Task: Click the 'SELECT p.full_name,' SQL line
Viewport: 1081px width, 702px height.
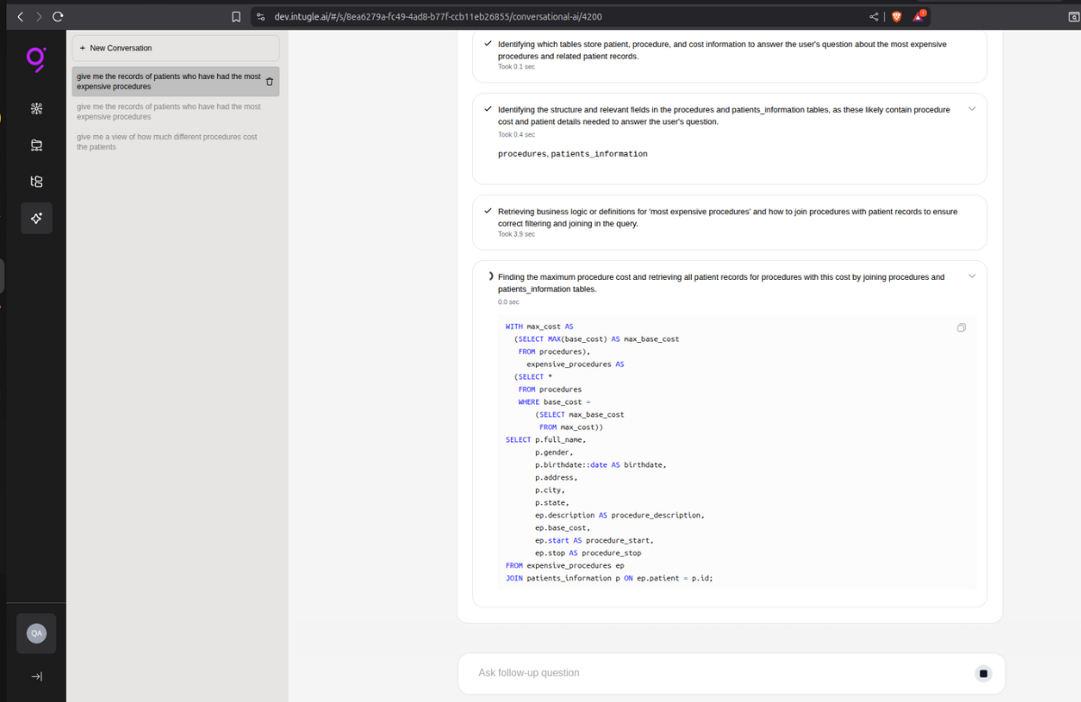Action: click(546, 439)
